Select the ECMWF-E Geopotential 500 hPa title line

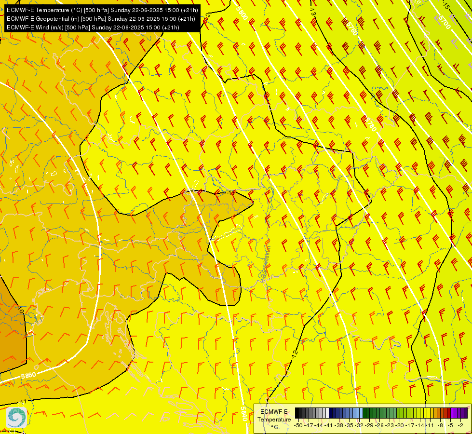[x=101, y=19]
